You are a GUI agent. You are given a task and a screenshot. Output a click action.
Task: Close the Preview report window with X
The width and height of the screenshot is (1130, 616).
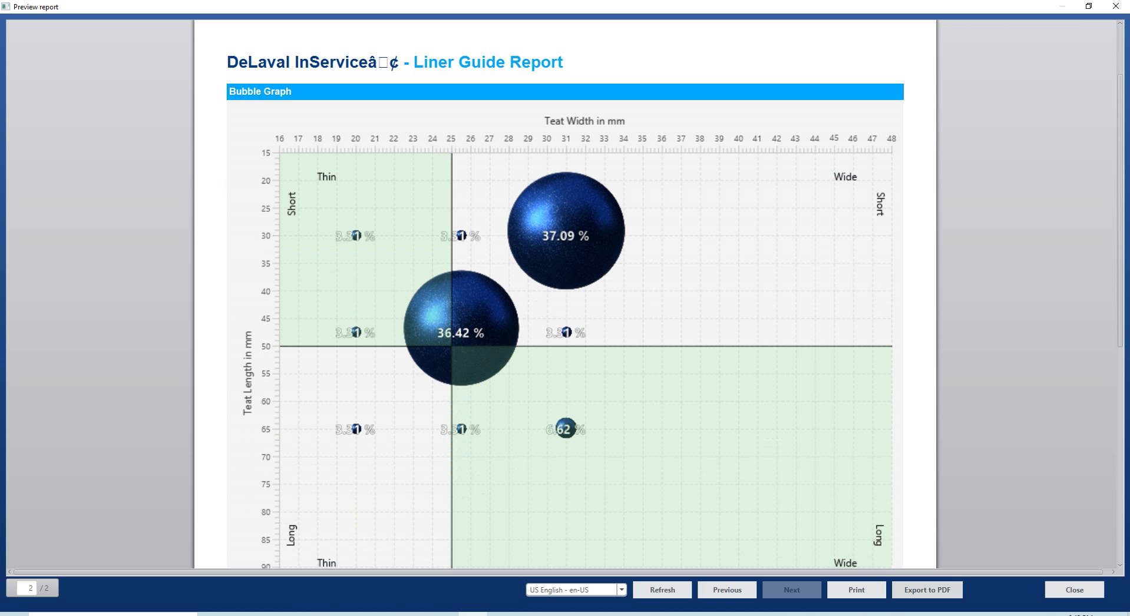(x=1116, y=6)
